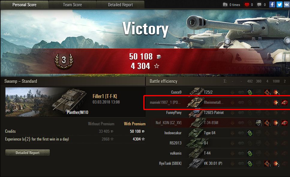Switch to Team Score tab

(72, 4)
